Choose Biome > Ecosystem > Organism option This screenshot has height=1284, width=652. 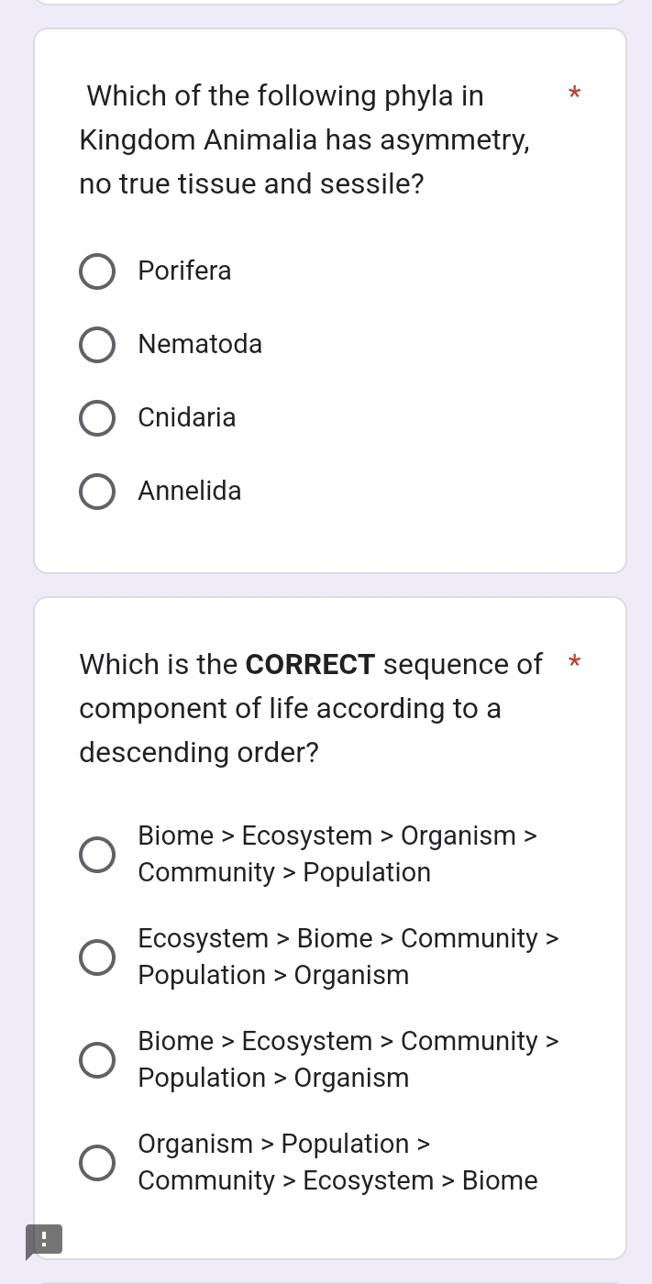(x=97, y=854)
